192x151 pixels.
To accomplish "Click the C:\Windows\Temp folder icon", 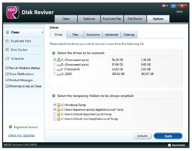I will [x=59, y=105].
